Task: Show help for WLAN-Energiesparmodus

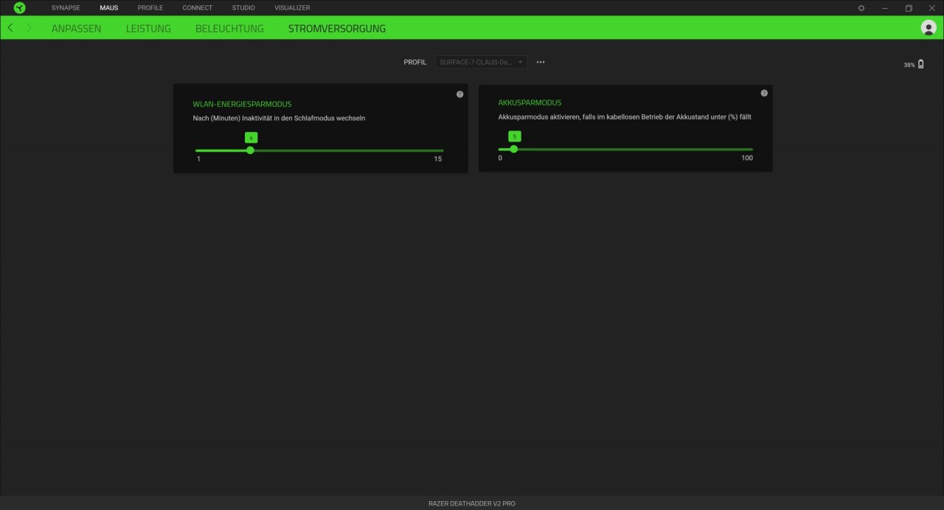Action: tap(459, 94)
